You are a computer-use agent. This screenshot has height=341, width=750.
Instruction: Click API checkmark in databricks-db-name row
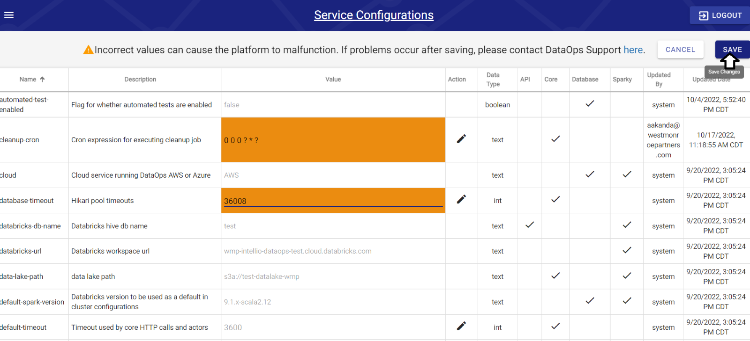[x=530, y=225]
